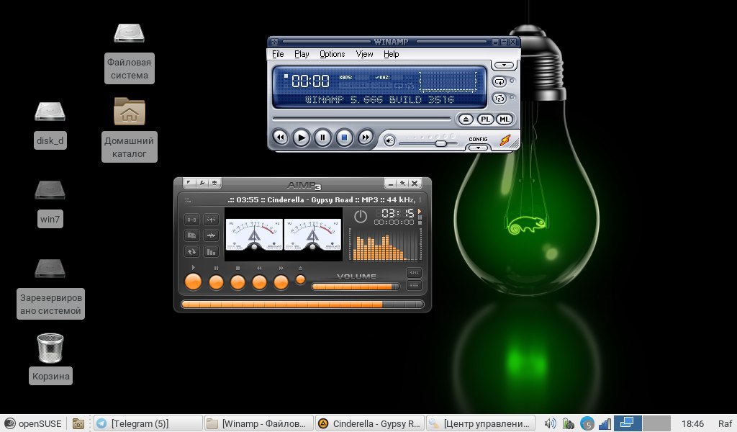Toggle AIMP3's A-B repeat button
The width and height of the screenshot is (737, 432).
tap(191, 220)
